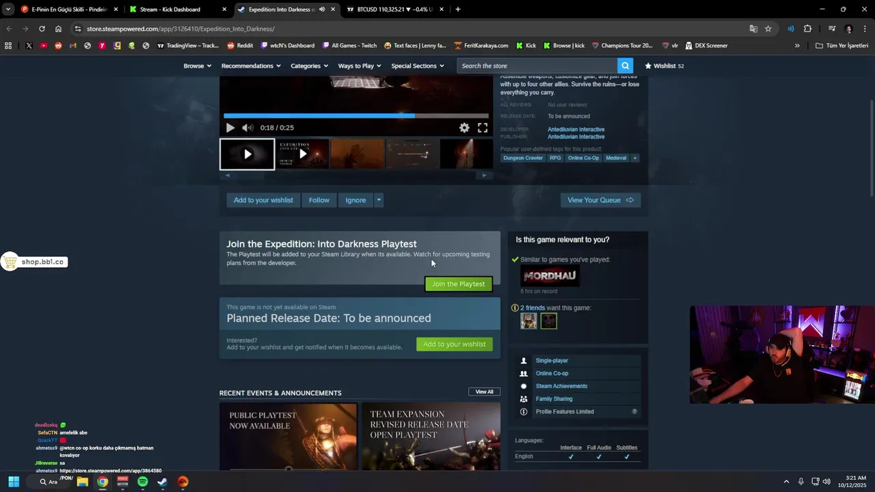The width and height of the screenshot is (875, 492).
Task: Expand the Categories menu
Action: click(309, 66)
